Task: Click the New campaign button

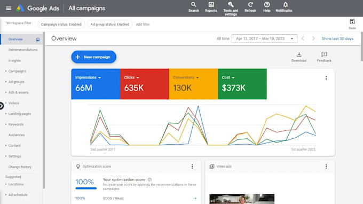Action: [94, 57]
